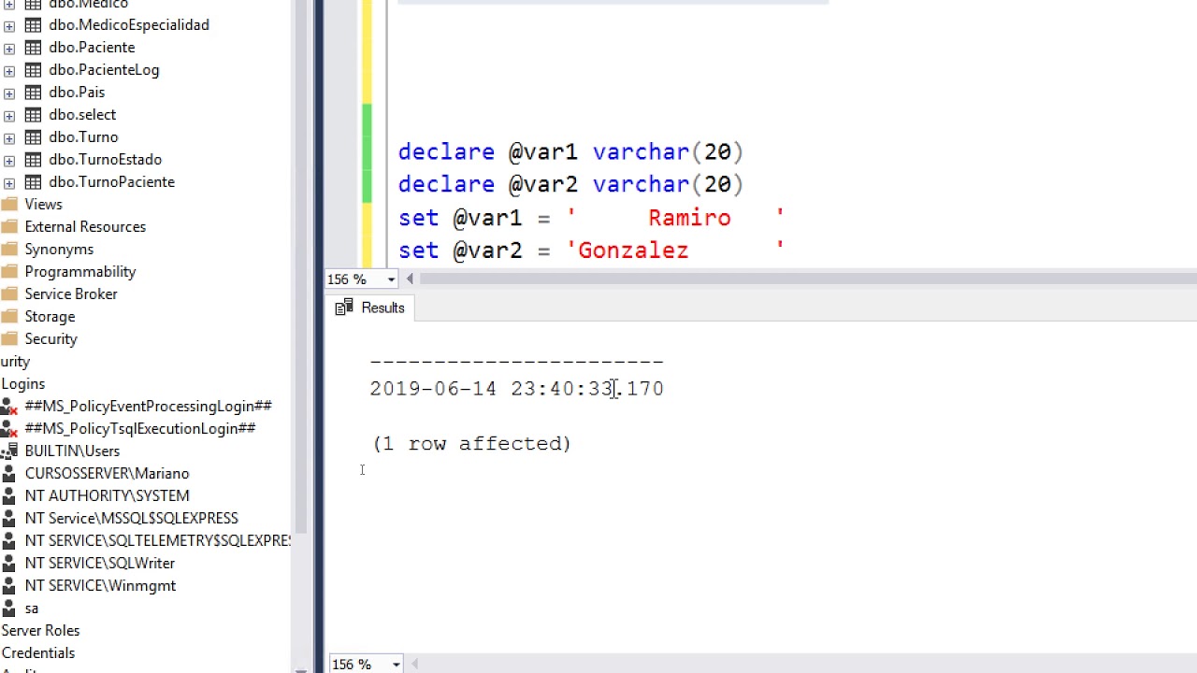
Task: Click the dbo.Paciente table icon
Action: point(33,48)
